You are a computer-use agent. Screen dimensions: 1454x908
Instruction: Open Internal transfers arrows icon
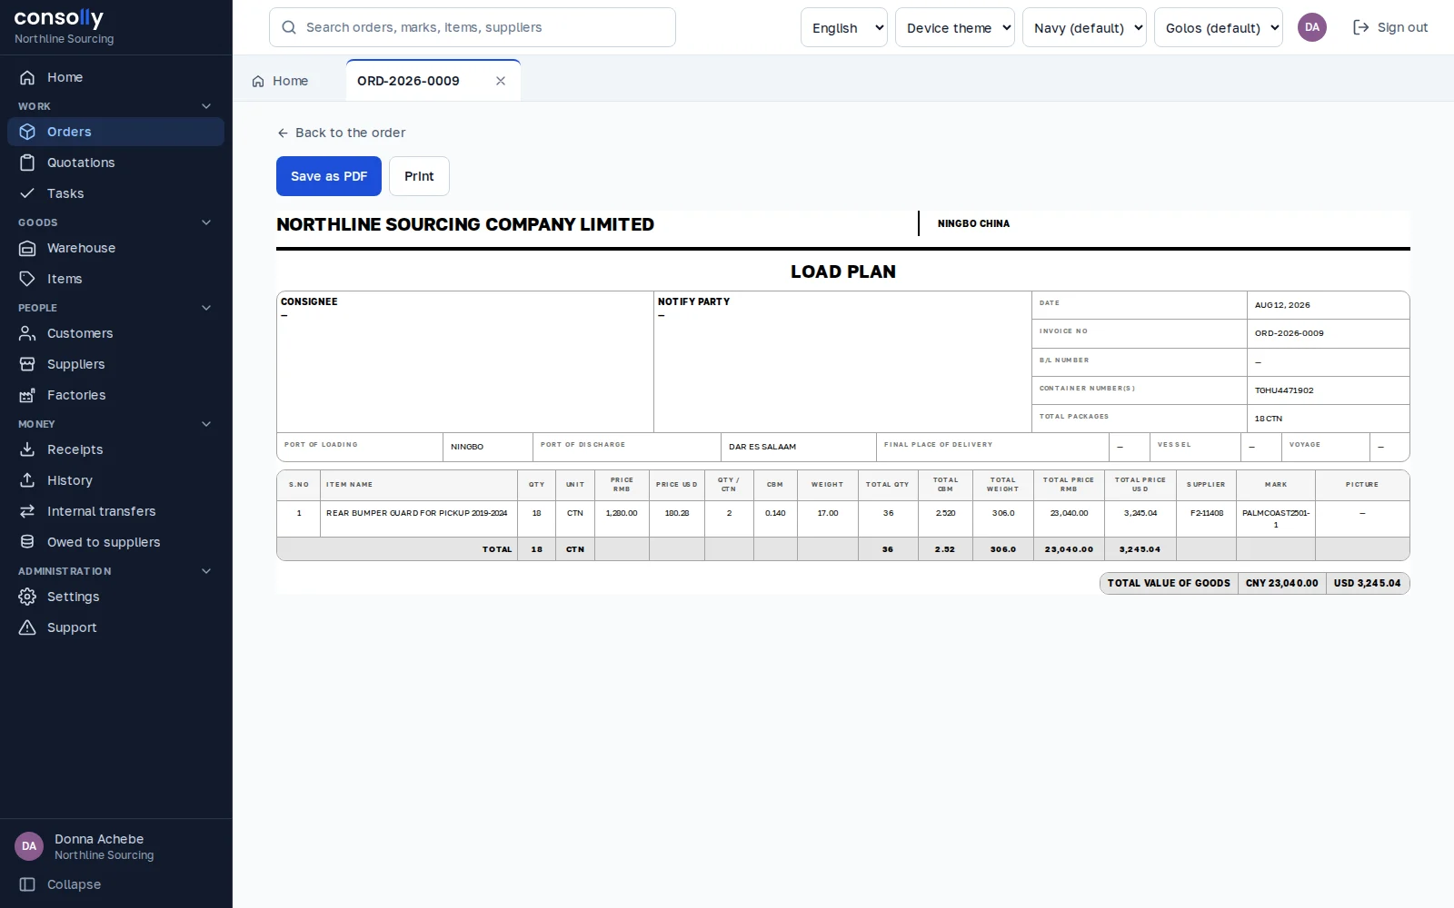(27, 511)
